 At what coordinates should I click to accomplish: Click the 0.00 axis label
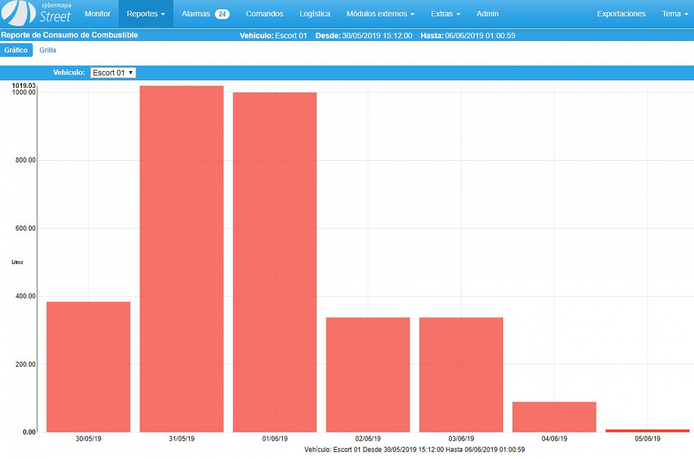coord(29,432)
